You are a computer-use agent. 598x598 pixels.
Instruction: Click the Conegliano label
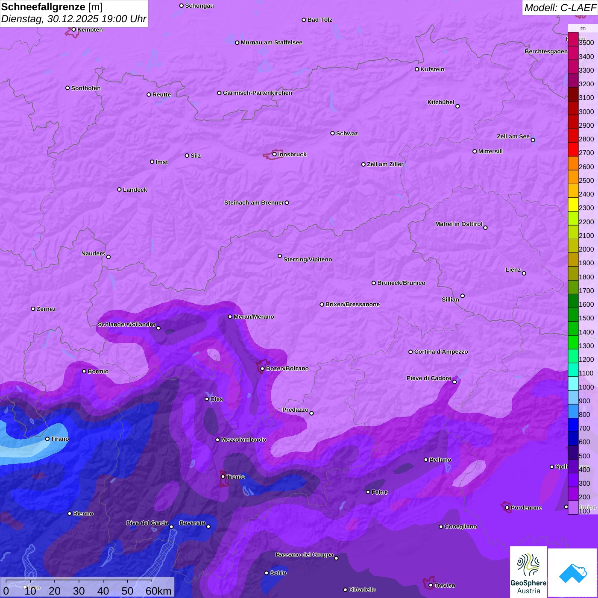[460, 526]
